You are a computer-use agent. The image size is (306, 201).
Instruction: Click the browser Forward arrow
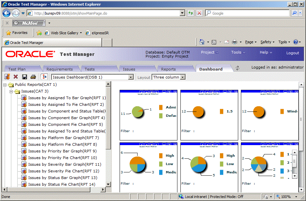[16, 13]
